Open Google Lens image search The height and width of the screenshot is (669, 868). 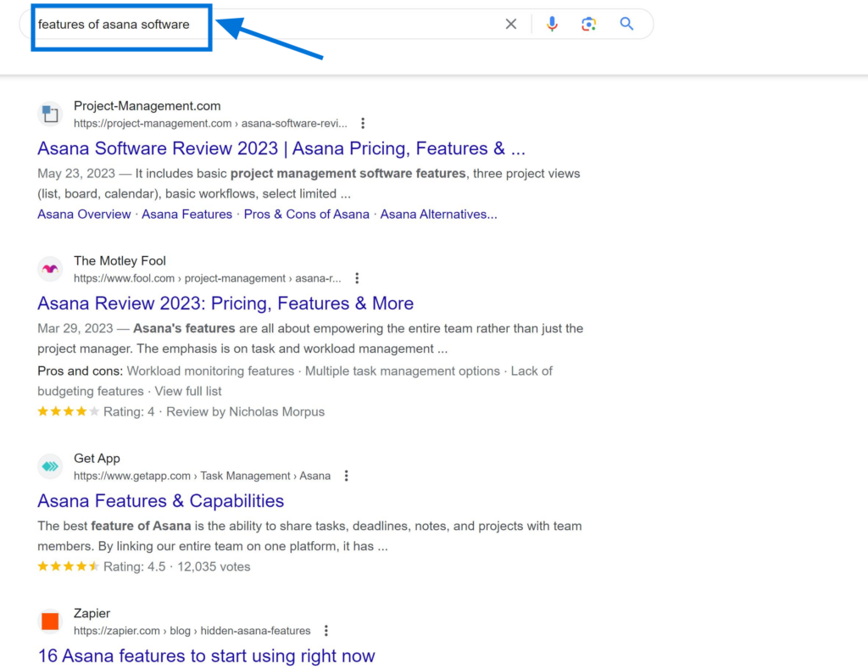pyautogui.click(x=588, y=24)
